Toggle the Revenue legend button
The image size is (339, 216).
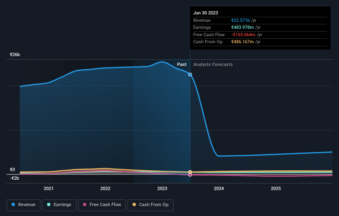[24, 205]
